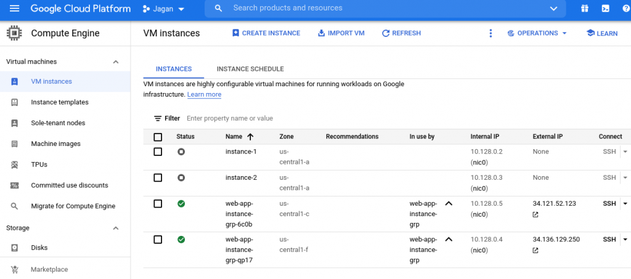Click the Disks sidebar icon
This screenshot has height=279, width=631.
(x=15, y=248)
